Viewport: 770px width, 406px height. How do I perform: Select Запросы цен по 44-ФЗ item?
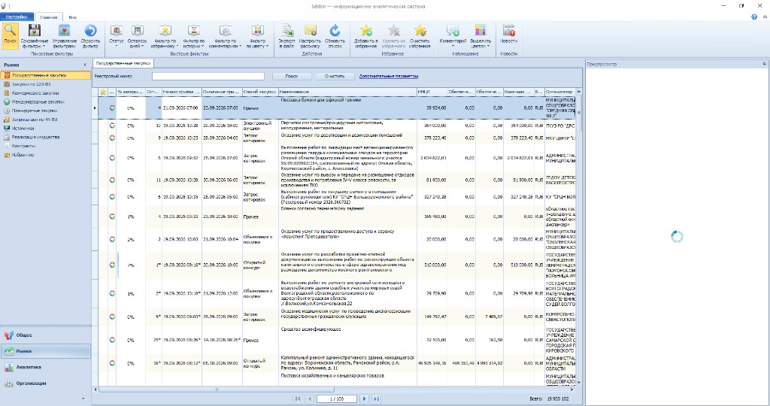[x=35, y=120]
